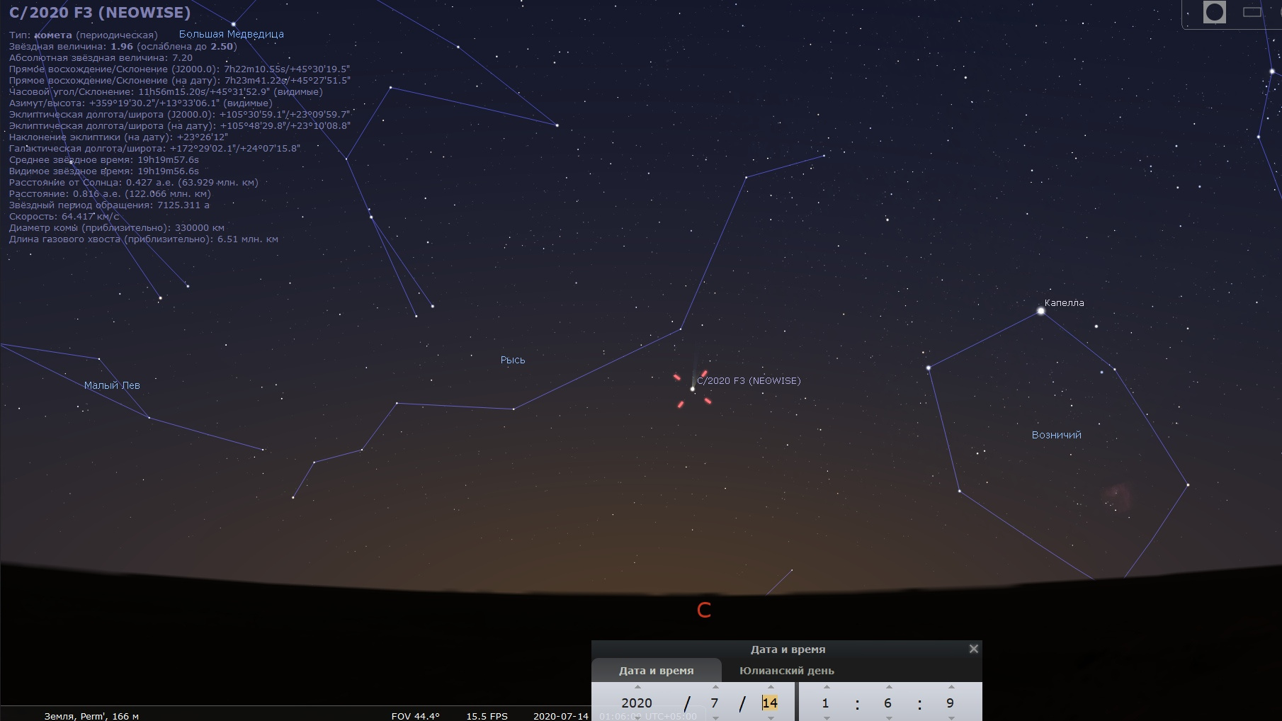Screen dimensions: 1282x721
Task: Decrease the seconds with the down arrow
Action: [x=951, y=717]
